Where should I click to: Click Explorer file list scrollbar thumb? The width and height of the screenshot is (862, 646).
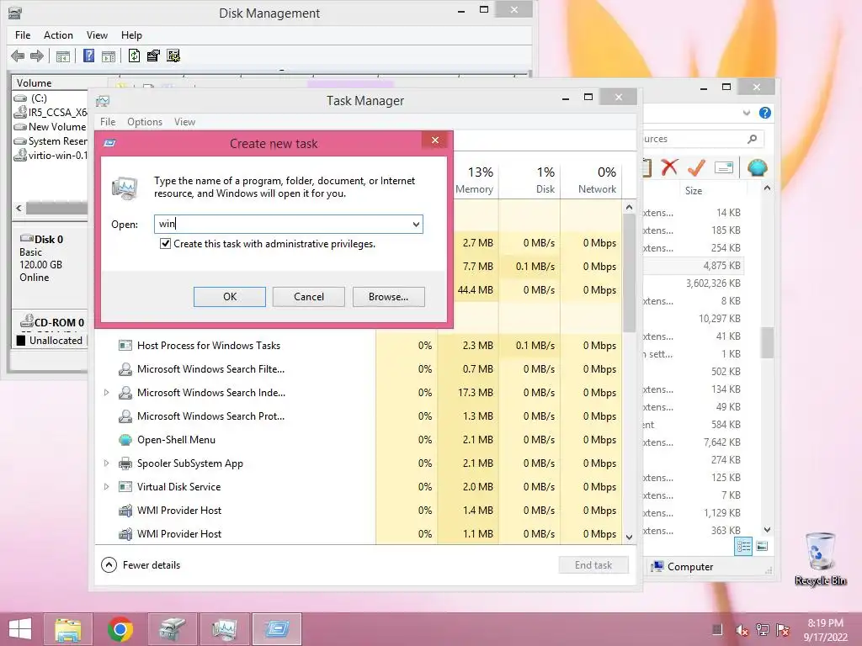[x=768, y=343]
